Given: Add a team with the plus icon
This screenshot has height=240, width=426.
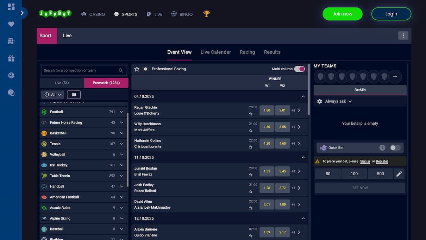Looking at the screenshot, I should tap(395, 77).
